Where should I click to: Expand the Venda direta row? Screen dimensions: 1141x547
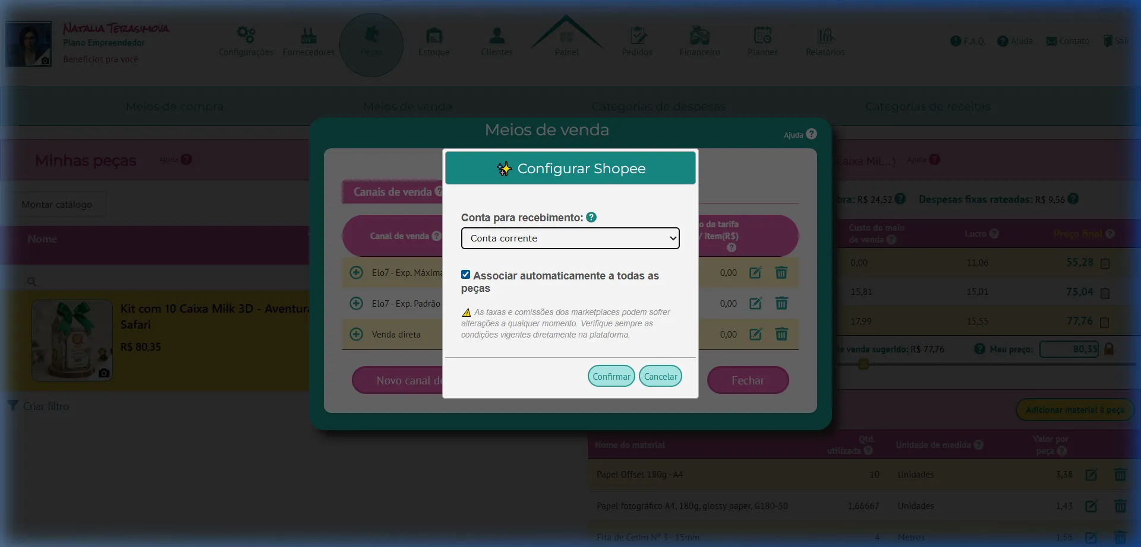point(357,335)
